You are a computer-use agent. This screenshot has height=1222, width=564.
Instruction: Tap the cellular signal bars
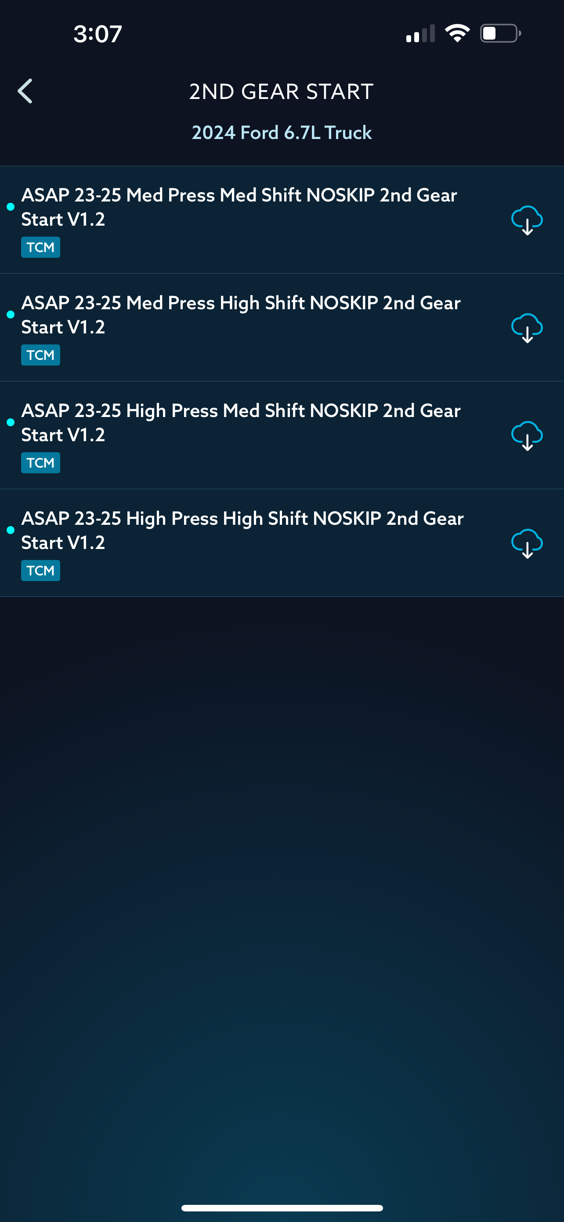pos(420,34)
